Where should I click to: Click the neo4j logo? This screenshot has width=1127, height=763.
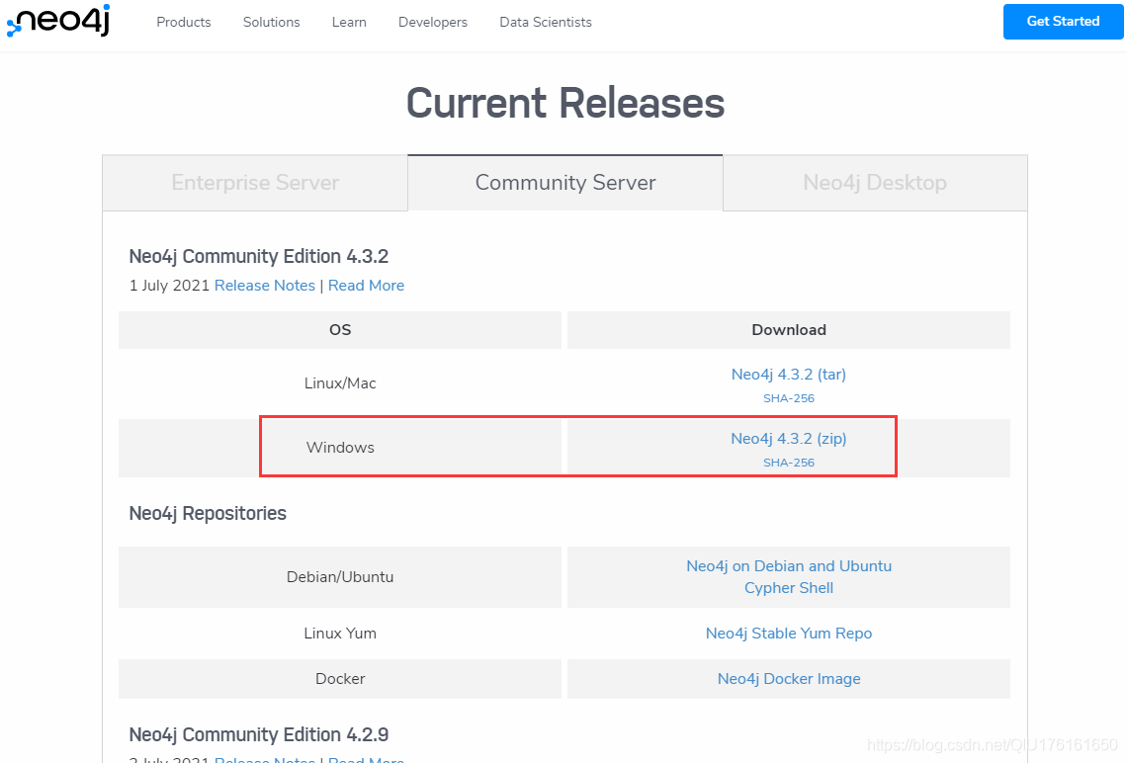click(58, 20)
